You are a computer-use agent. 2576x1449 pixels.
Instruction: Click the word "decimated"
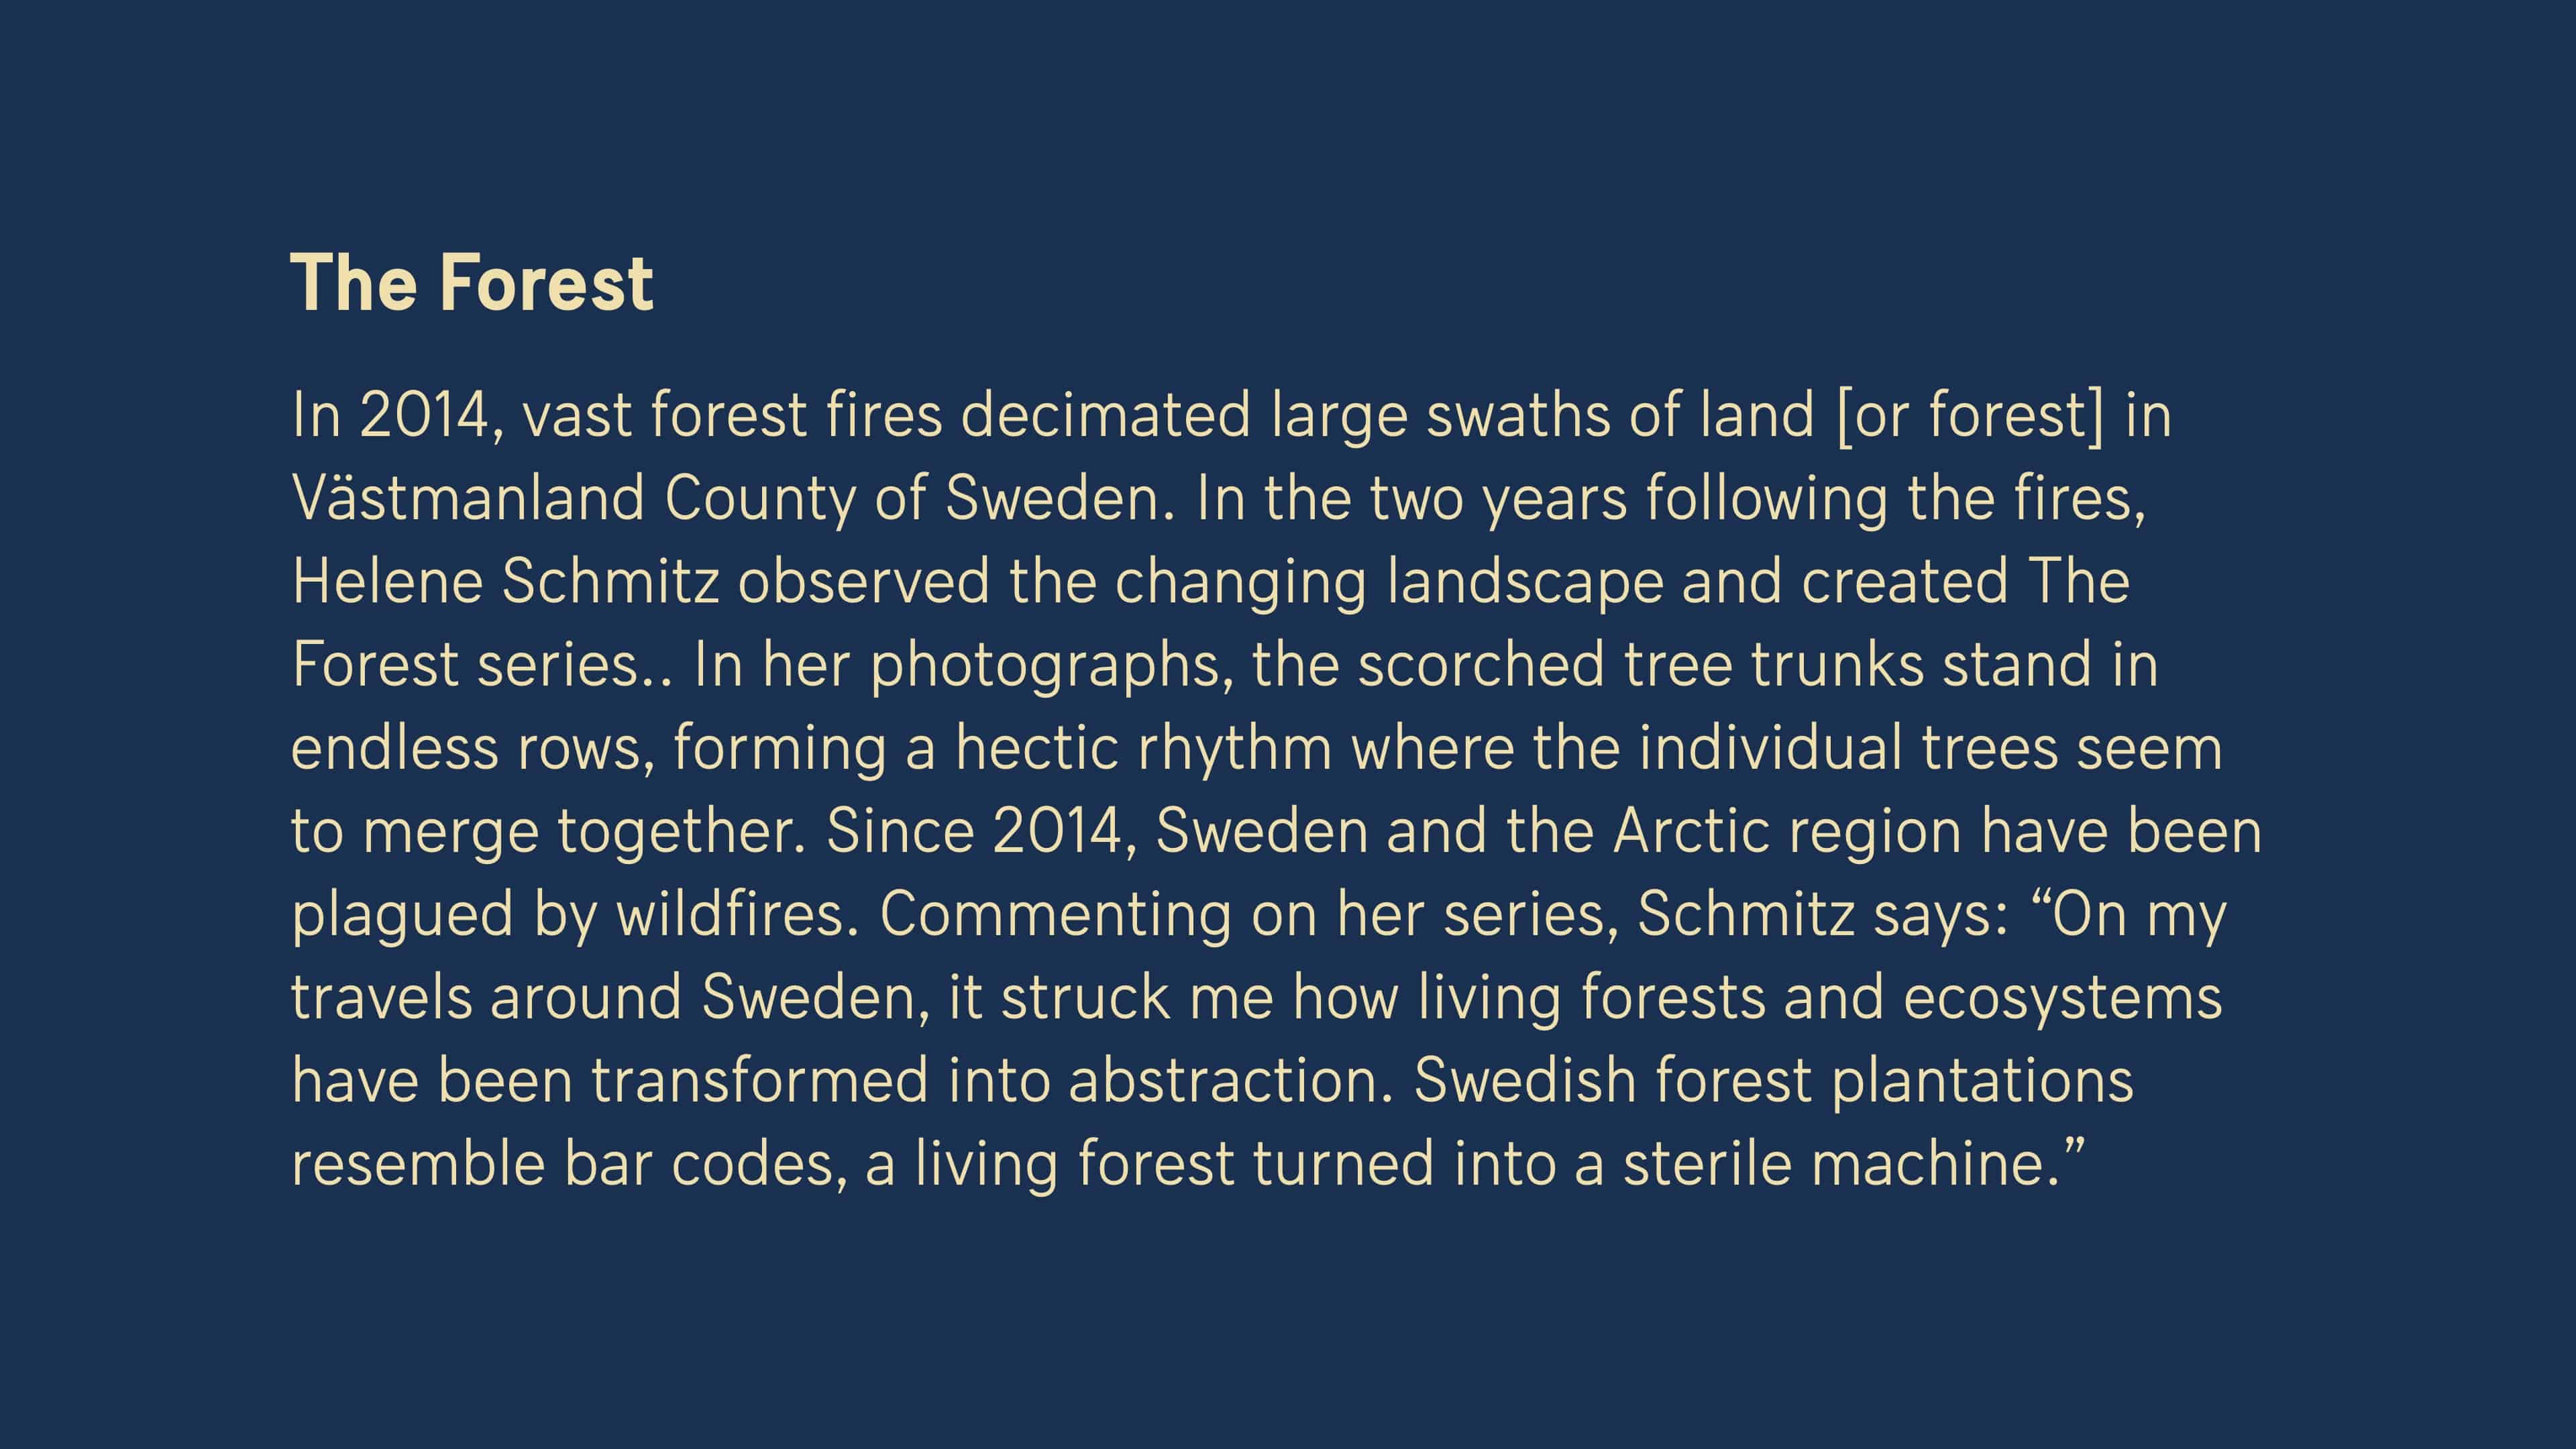[x=1105, y=415]
